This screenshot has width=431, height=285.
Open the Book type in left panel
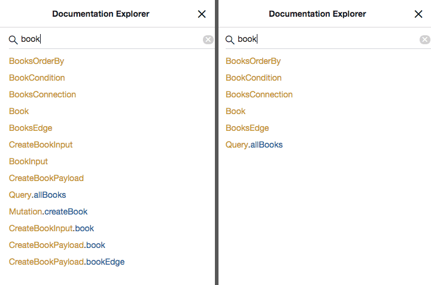coord(19,111)
